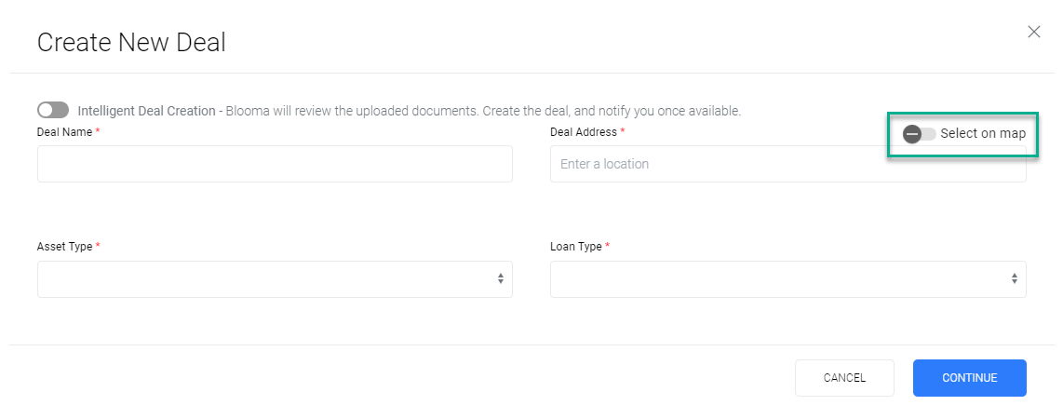Click the red asterisk beside Loan Type
This screenshot has width=1063, height=419.
point(608,246)
